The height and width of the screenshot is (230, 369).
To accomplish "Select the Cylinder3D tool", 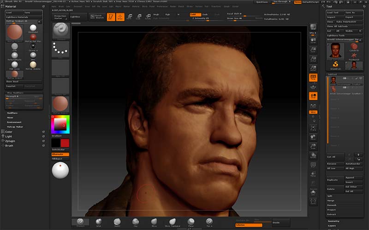I will tap(354, 47).
